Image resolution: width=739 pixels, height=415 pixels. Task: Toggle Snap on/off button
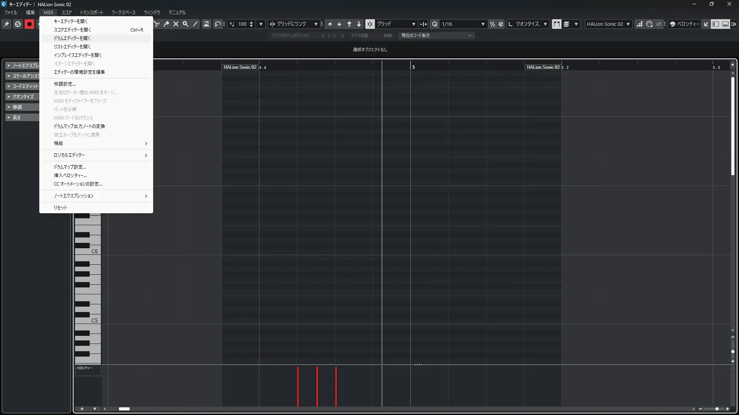[370, 24]
